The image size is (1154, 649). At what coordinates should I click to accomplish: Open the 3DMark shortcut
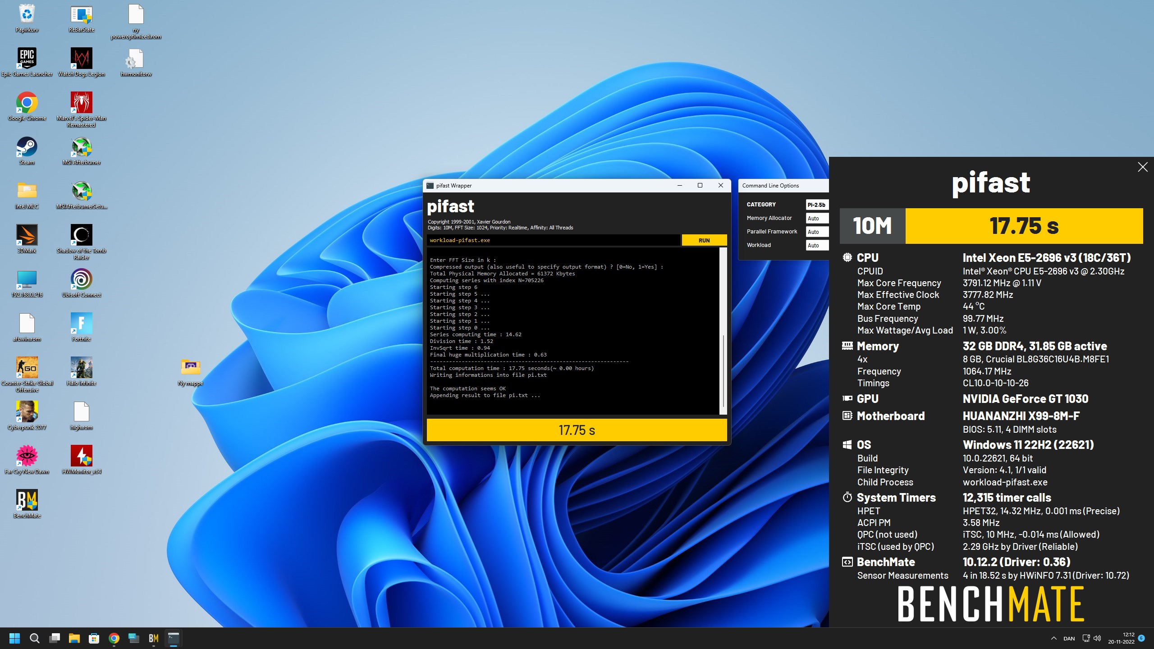tap(27, 239)
